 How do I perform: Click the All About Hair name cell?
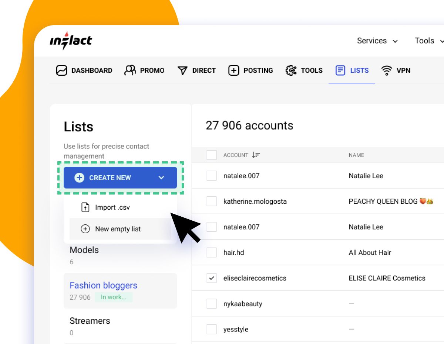pos(370,252)
